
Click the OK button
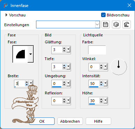[42, 121]
